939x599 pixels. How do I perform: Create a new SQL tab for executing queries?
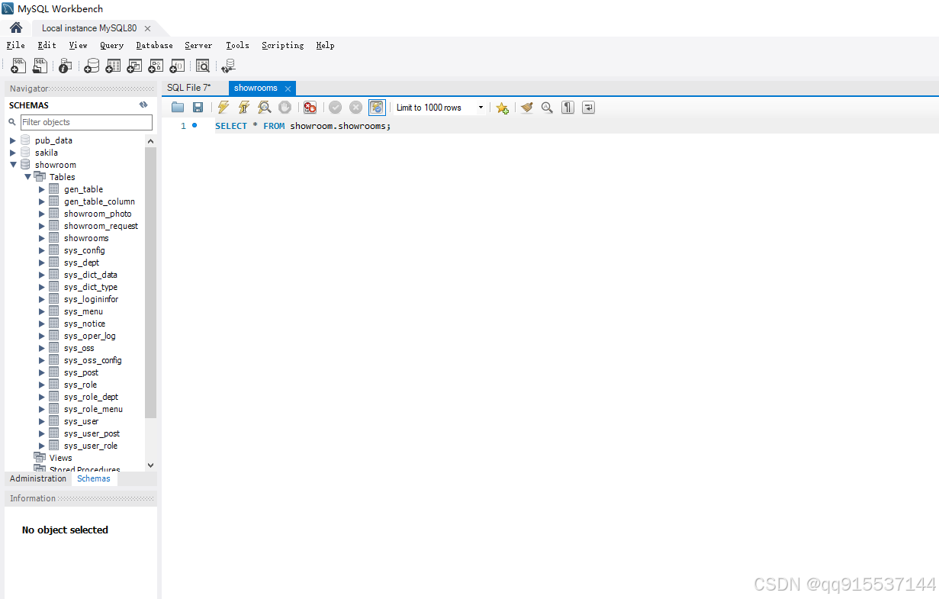pos(18,66)
